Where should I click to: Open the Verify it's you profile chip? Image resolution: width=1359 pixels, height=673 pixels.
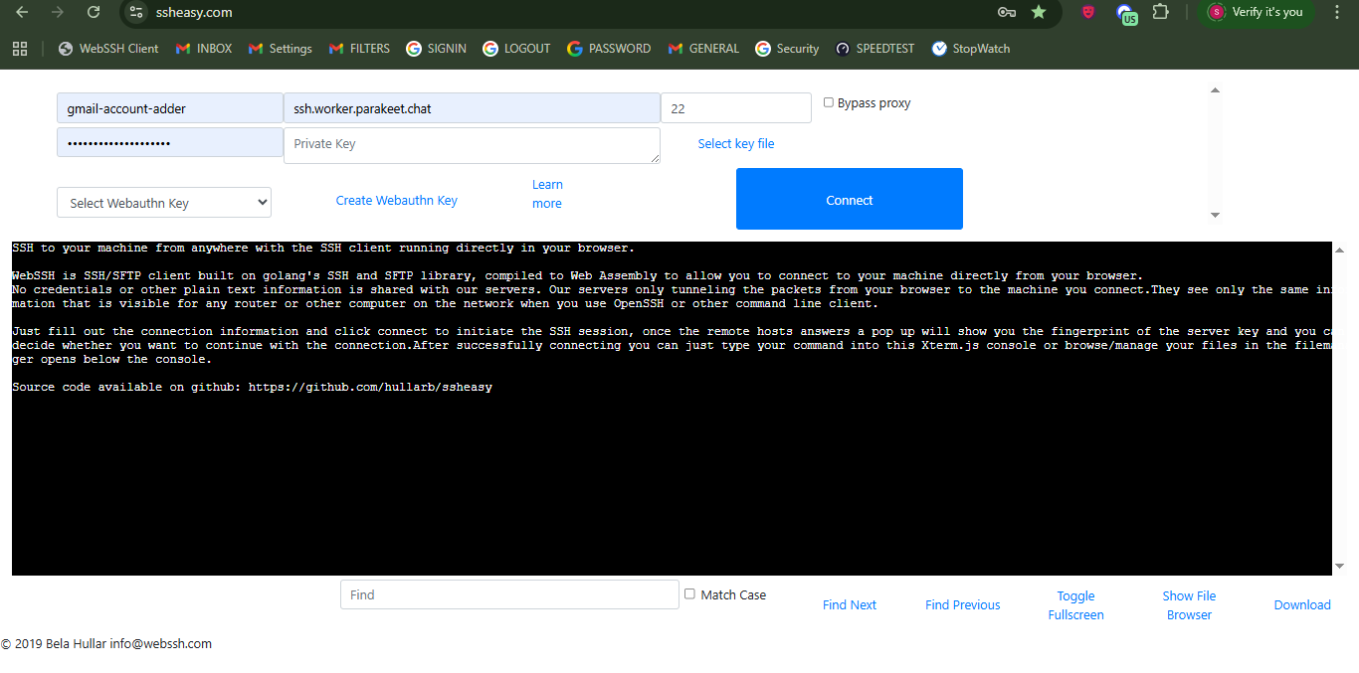click(x=1256, y=12)
